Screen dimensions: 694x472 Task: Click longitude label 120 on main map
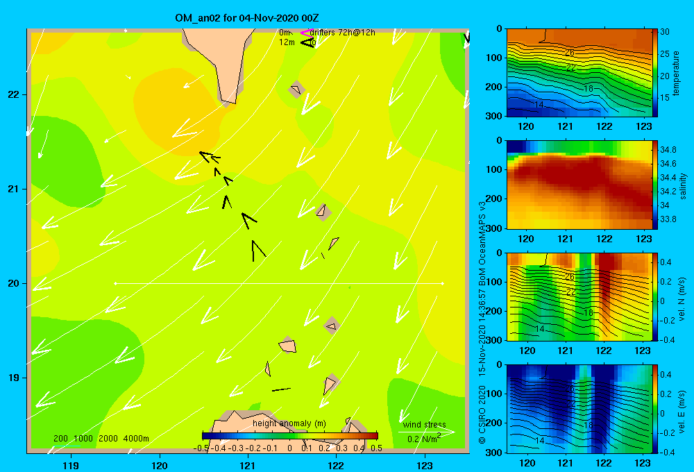(160, 465)
